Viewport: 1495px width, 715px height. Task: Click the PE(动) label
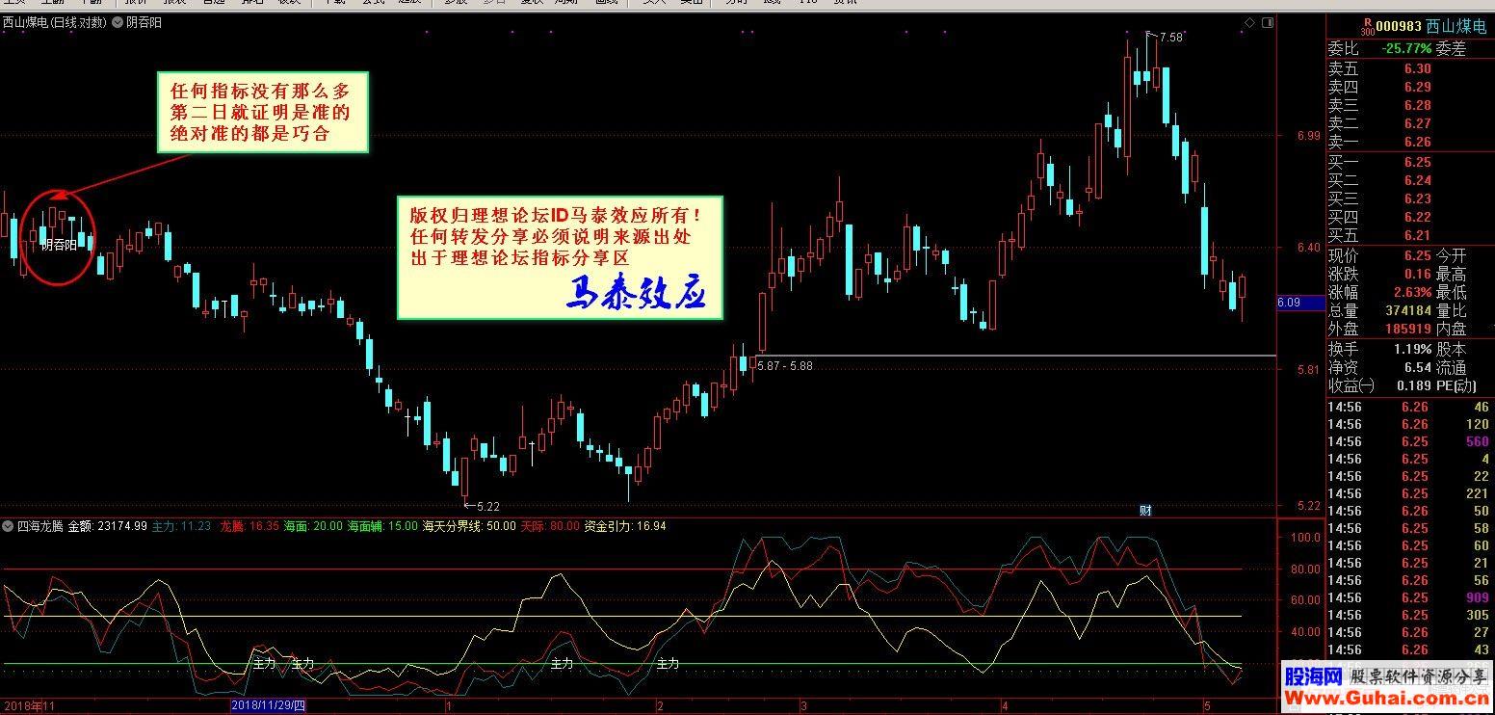coord(1456,385)
